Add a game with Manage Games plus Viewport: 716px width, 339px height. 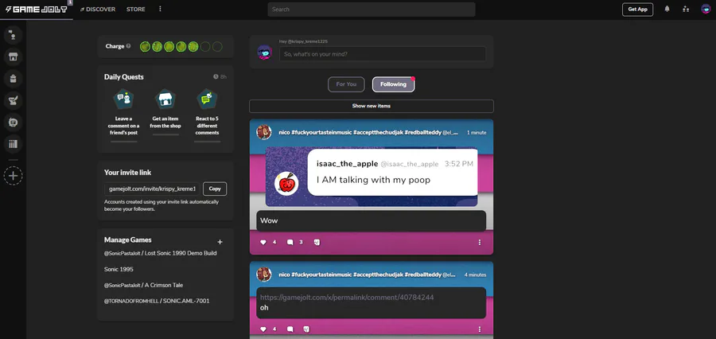pos(220,242)
